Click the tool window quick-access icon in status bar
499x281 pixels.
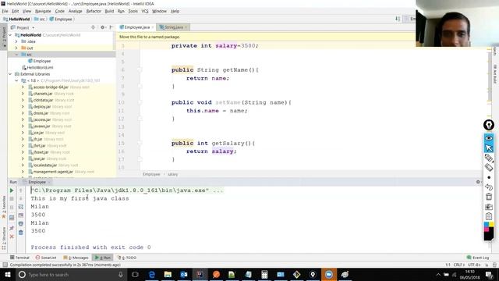(5, 265)
